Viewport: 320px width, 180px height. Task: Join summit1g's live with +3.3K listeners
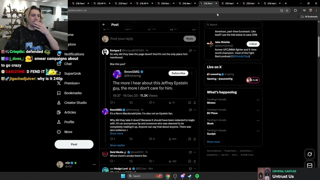(253, 80)
